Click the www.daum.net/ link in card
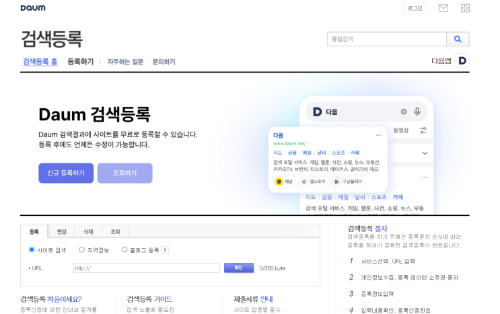Screen dimensions: 500x314 pyautogui.click(x=289, y=143)
